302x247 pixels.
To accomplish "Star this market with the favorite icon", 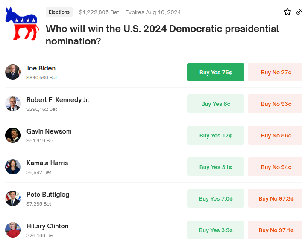I will tap(287, 12).
